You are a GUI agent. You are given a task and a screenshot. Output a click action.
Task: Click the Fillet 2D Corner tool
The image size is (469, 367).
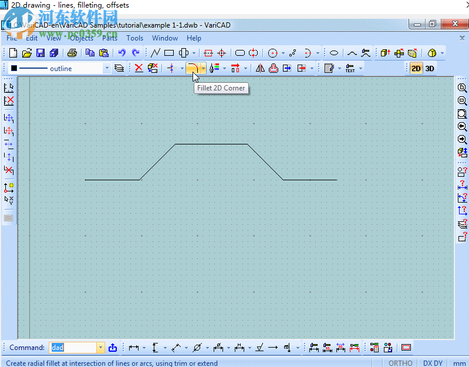coord(193,68)
